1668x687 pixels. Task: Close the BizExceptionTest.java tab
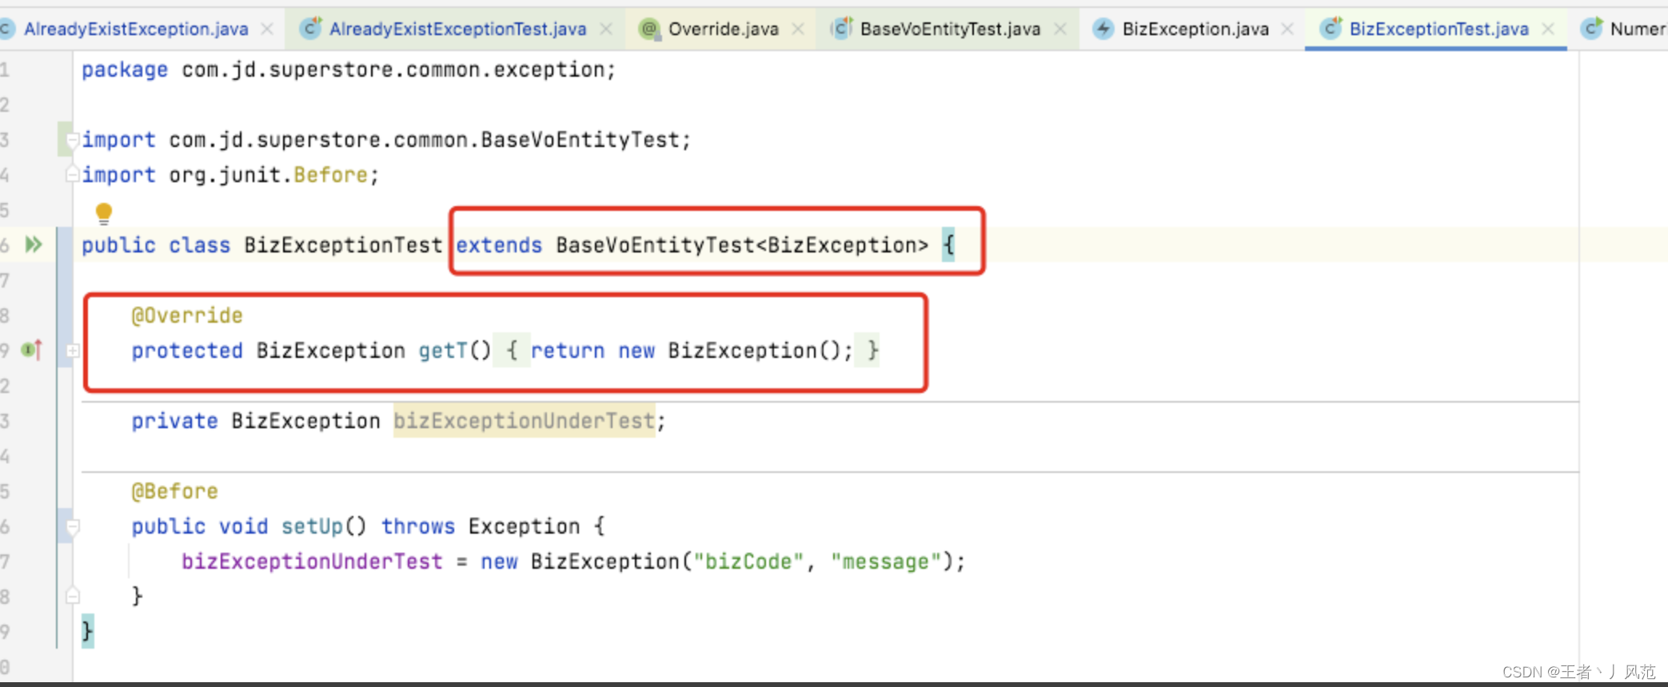tap(1548, 30)
